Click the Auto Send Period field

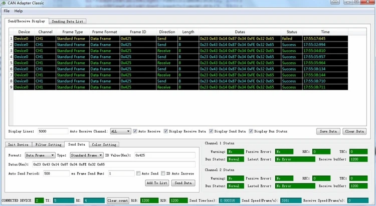(x=56, y=173)
